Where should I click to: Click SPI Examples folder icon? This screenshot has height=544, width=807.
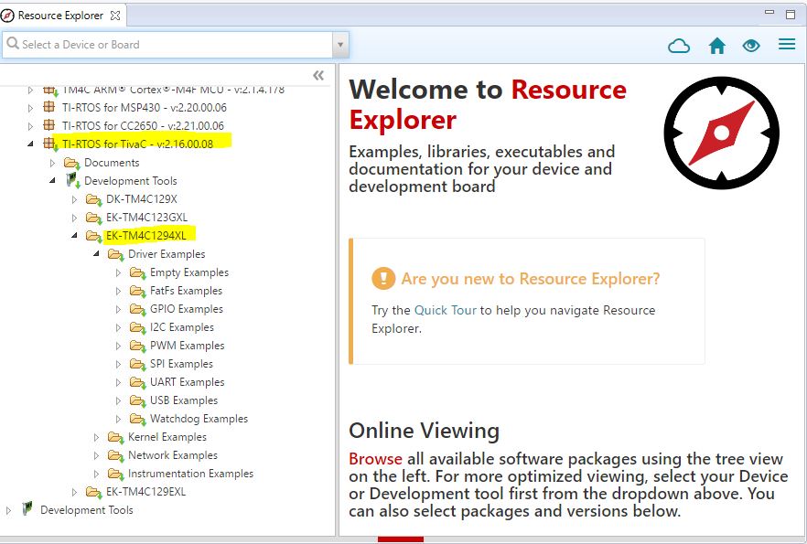138,364
